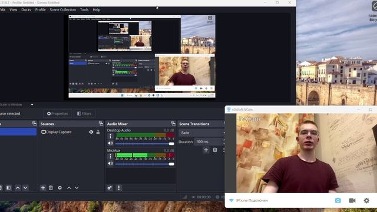Screen dimensions: 377x212
Task: Move source down in Sources list
Action: [77, 188]
